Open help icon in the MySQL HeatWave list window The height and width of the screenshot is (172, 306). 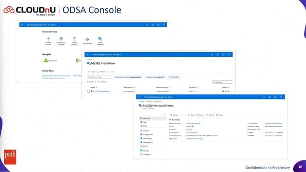(223, 54)
